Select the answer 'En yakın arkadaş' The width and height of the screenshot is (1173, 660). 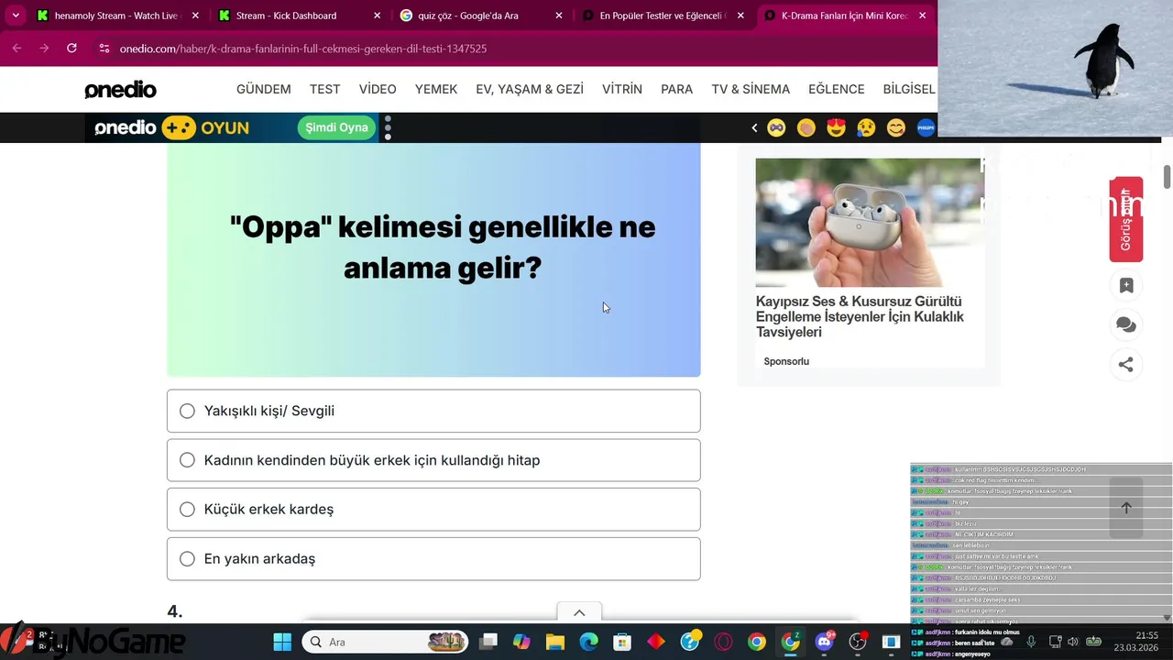(x=433, y=558)
